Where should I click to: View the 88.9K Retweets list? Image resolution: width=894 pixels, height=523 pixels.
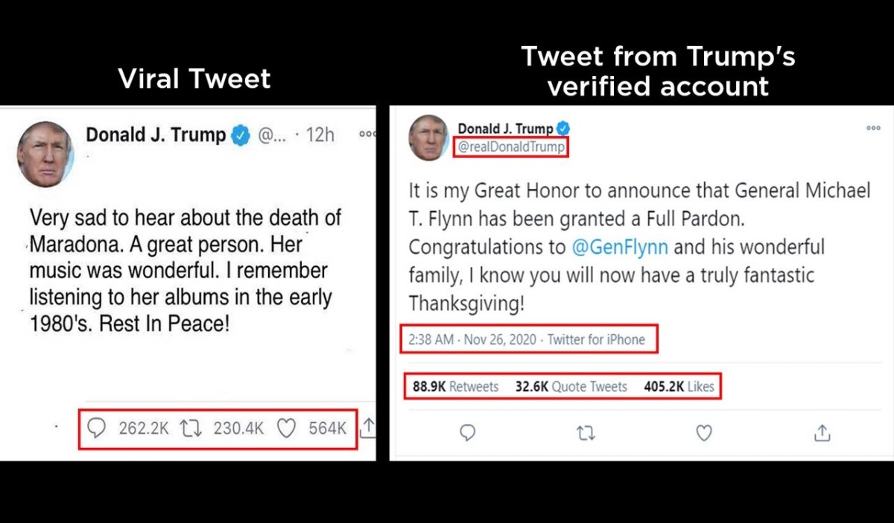click(x=455, y=386)
